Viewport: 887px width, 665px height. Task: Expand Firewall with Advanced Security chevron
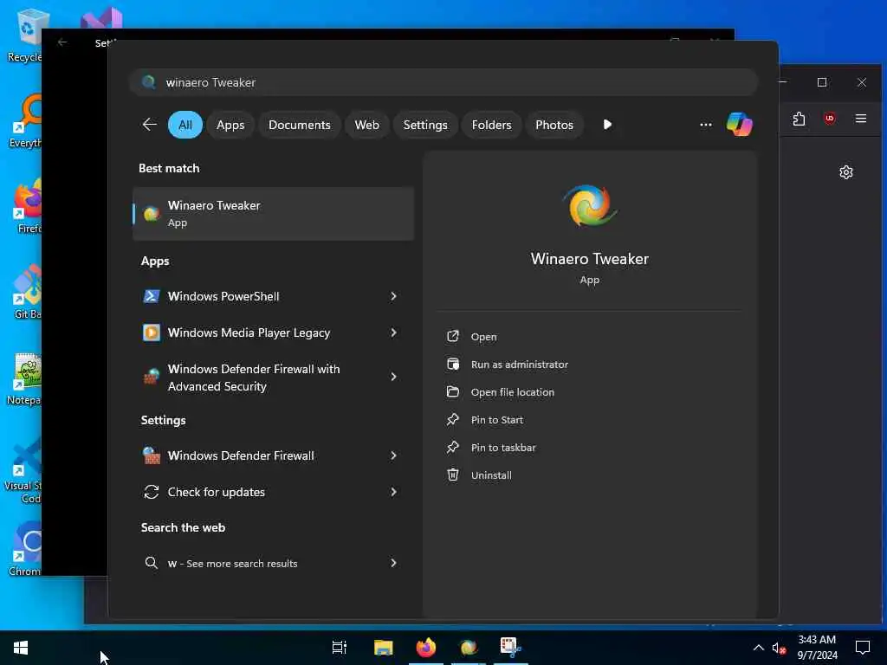tap(394, 377)
